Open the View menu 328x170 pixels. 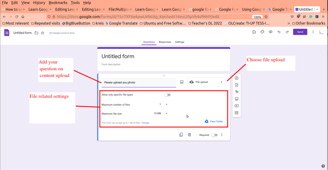pyautogui.click(x=25, y=3)
